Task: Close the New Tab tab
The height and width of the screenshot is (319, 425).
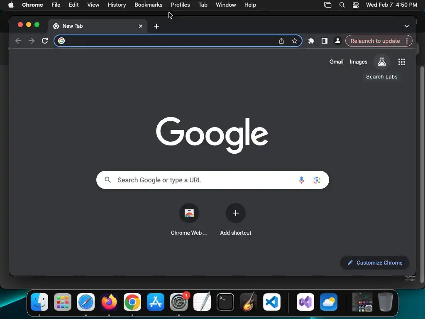Action: coord(141,26)
